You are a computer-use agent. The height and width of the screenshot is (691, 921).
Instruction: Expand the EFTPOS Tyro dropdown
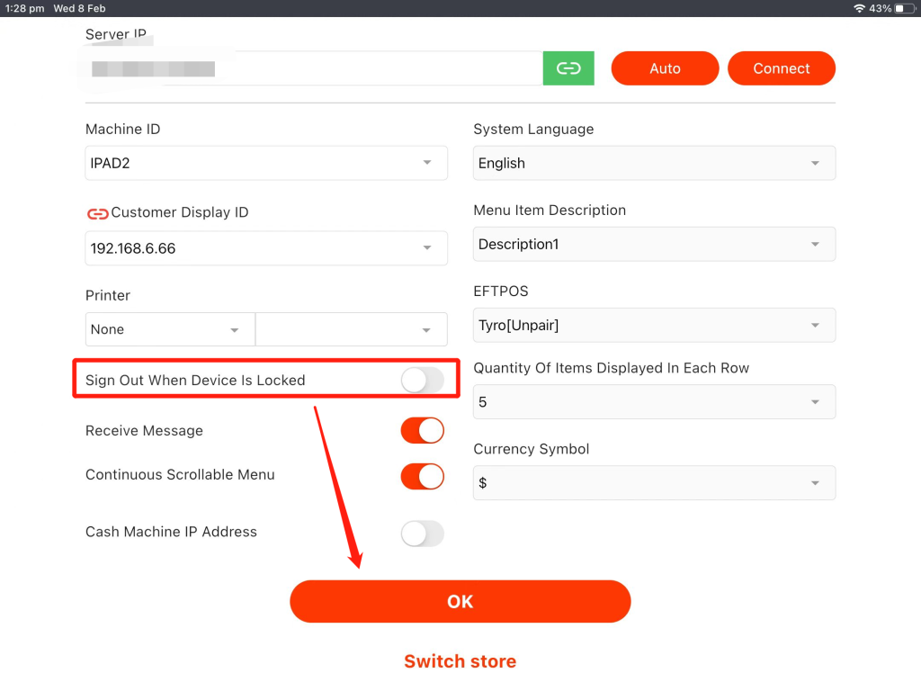tap(654, 325)
